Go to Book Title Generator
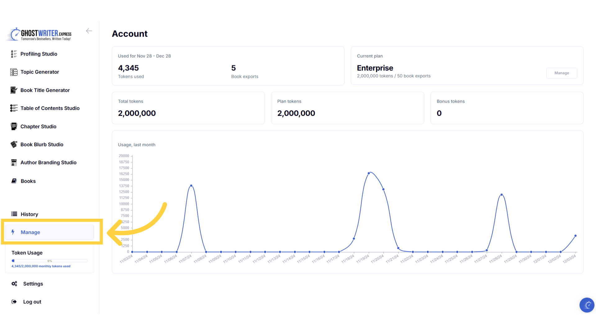 pyautogui.click(x=45, y=90)
